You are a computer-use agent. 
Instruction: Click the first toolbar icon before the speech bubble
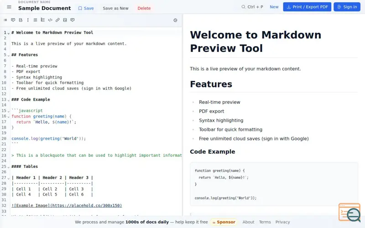point(5,20)
